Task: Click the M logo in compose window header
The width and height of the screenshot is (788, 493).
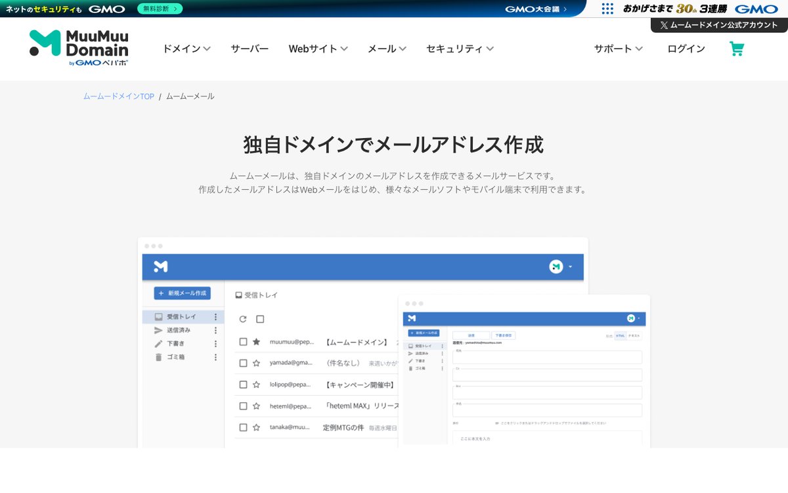Action: [412, 318]
